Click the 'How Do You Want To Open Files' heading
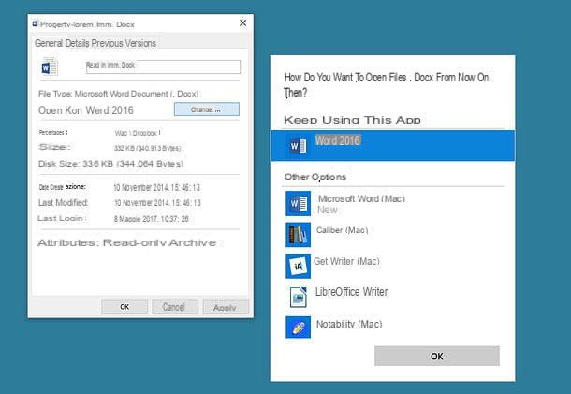Image resolution: width=571 pixels, height=394 pixels. [x=388, y=85]
